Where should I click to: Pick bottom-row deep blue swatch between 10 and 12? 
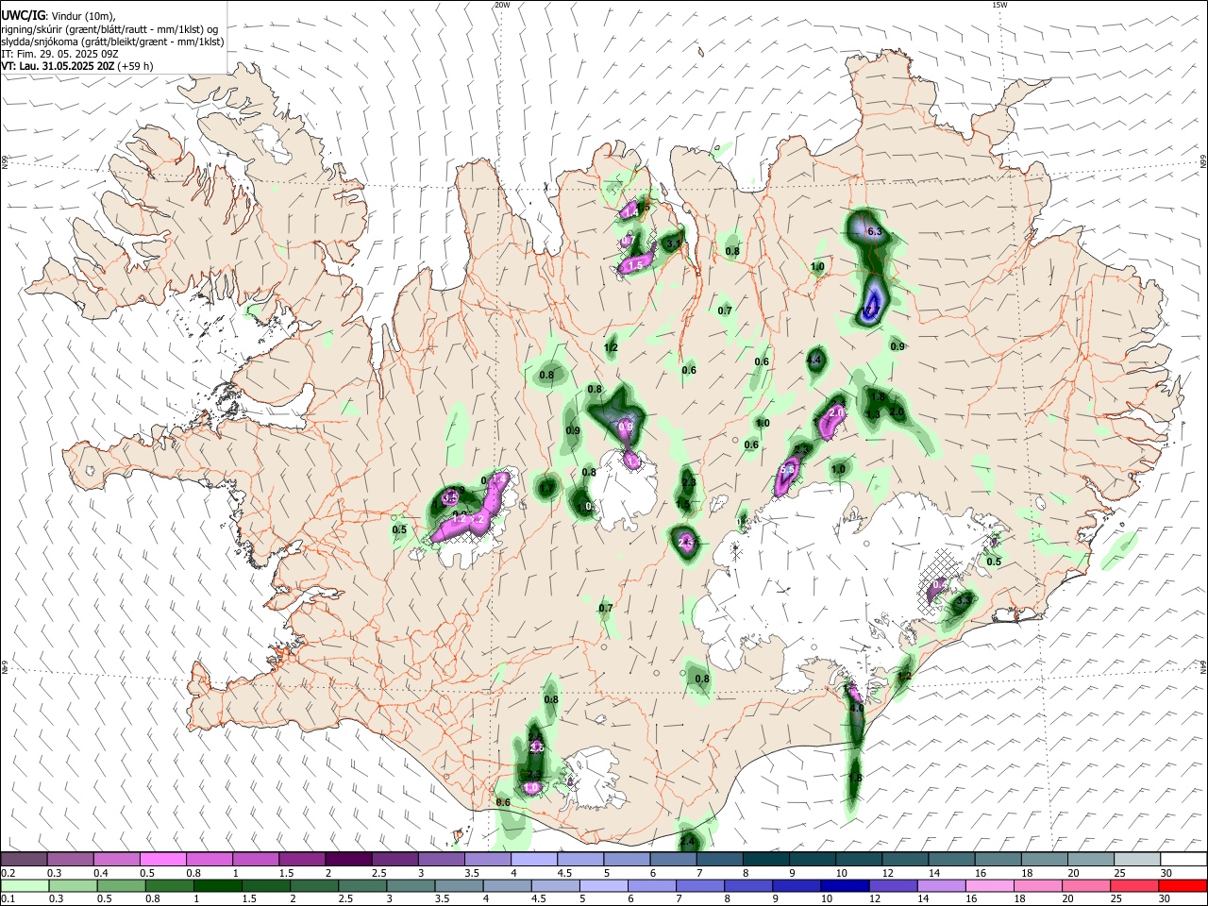846,885
